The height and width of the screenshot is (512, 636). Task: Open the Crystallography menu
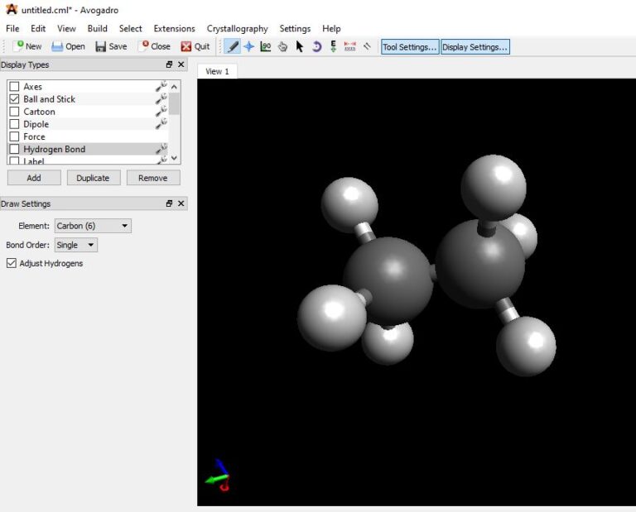click(x=237, y=28)
